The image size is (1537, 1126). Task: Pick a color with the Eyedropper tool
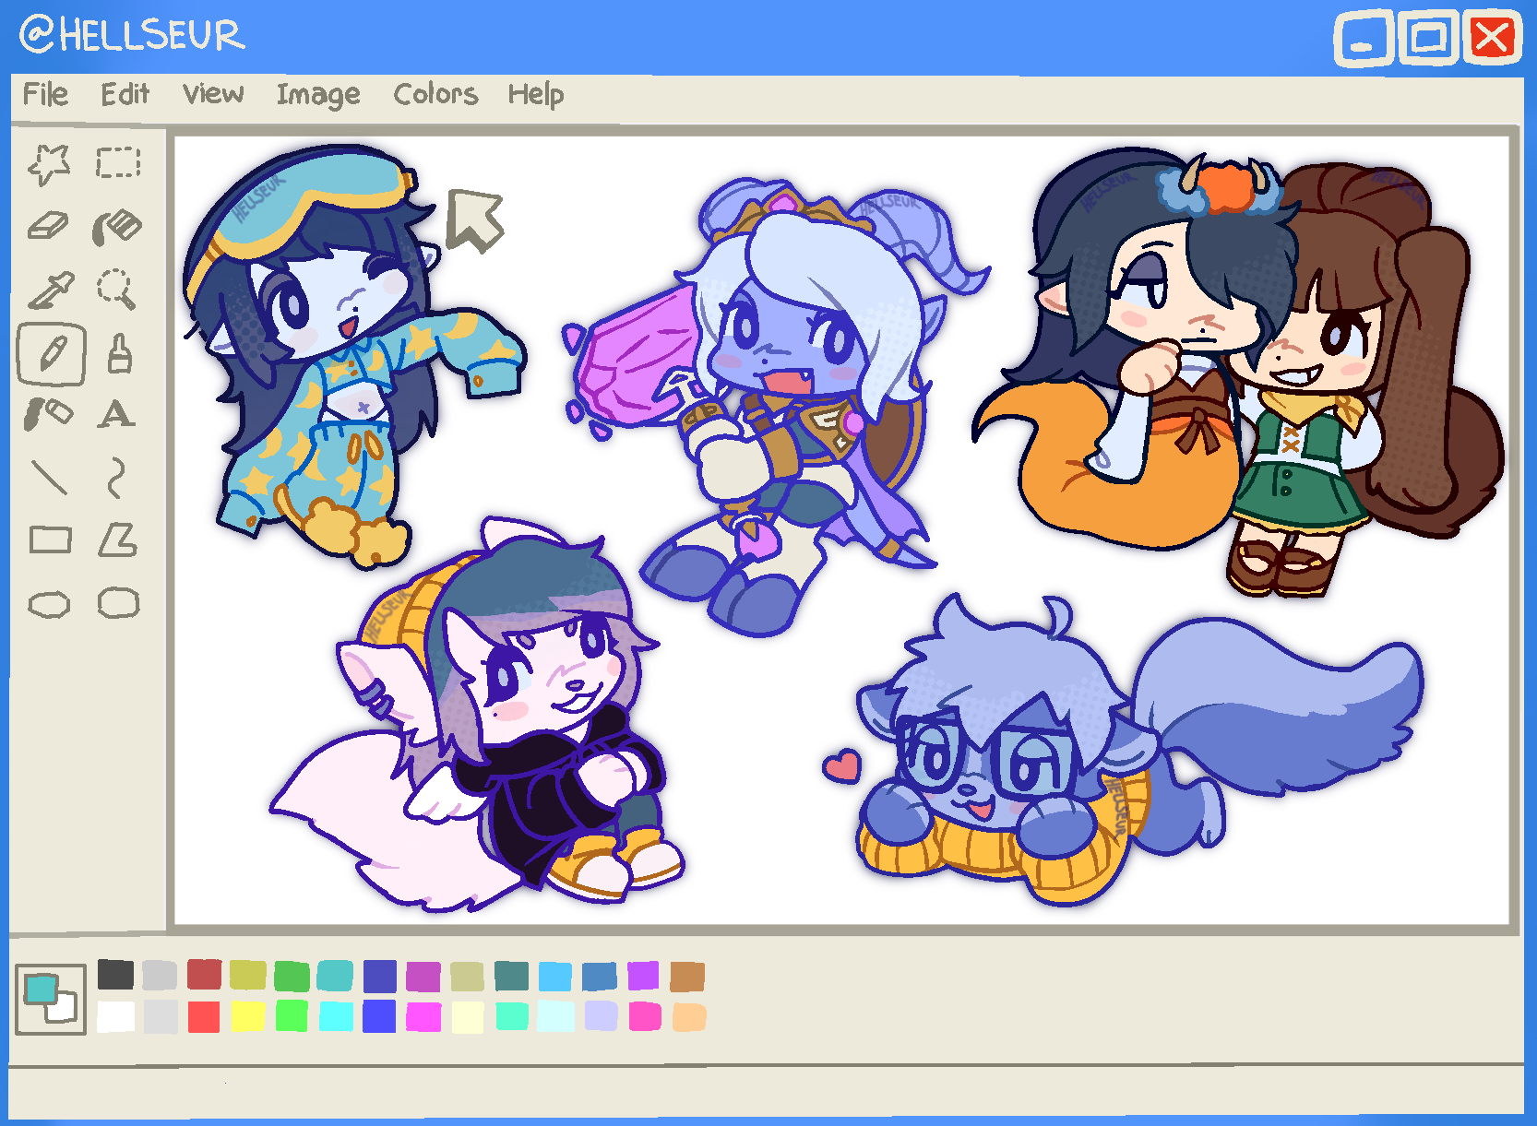click(x=51, y=290)
